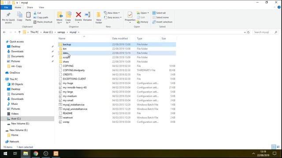Open OneDrive in navigation pane

15,73
